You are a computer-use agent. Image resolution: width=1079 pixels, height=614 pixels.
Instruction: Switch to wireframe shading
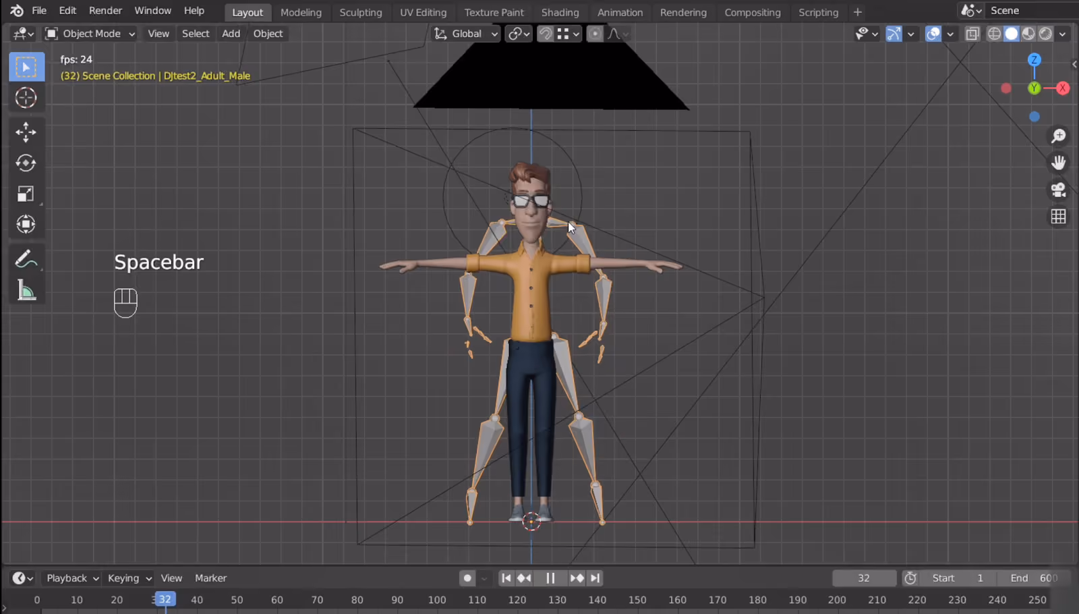click(x=994, y=34)
